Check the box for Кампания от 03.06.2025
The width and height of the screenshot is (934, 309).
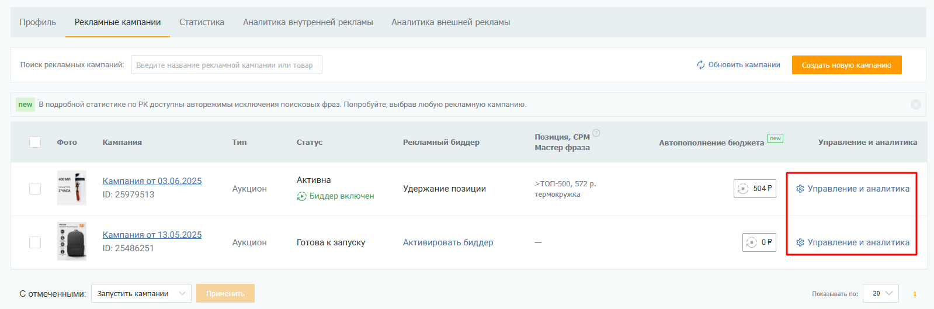[35, 189]
